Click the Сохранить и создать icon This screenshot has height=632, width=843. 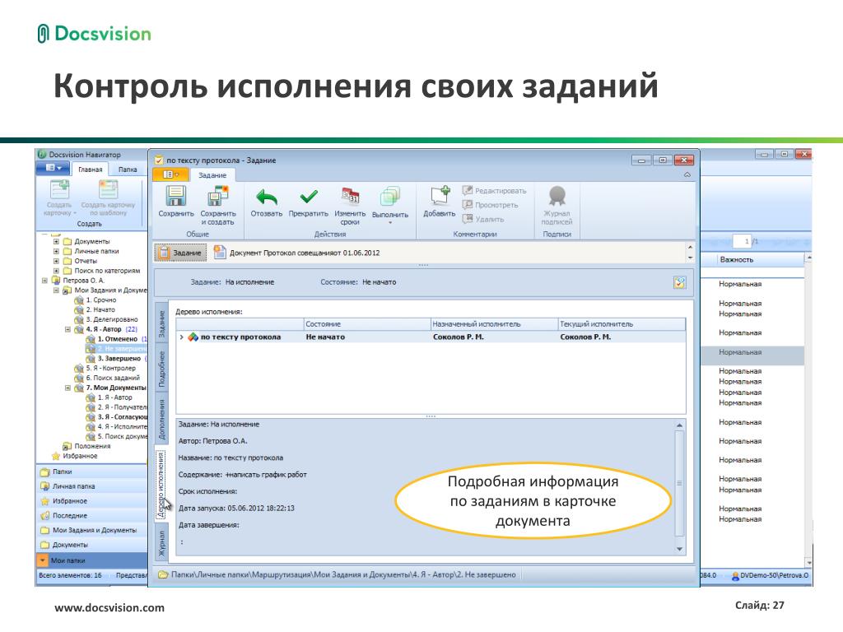coord(217,196)
